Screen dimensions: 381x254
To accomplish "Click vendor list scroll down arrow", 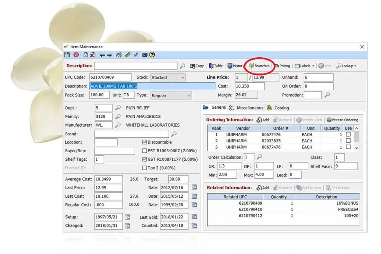I will (357, 148).
